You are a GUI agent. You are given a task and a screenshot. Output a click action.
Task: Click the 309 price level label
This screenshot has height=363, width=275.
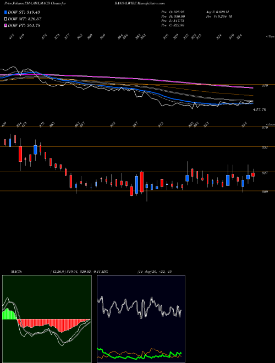[x=265, y=192]
